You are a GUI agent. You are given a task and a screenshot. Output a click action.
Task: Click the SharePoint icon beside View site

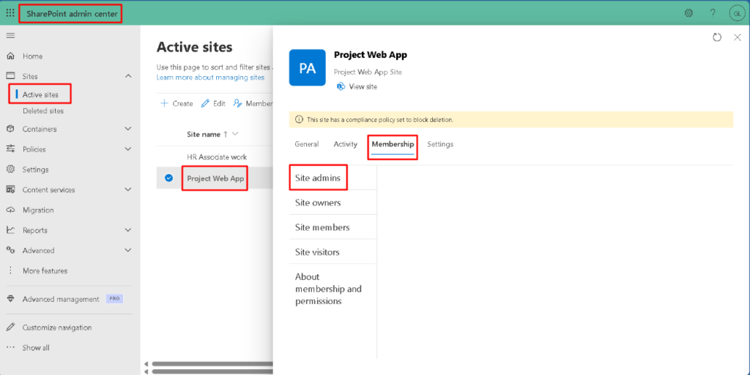click(341, 86)
